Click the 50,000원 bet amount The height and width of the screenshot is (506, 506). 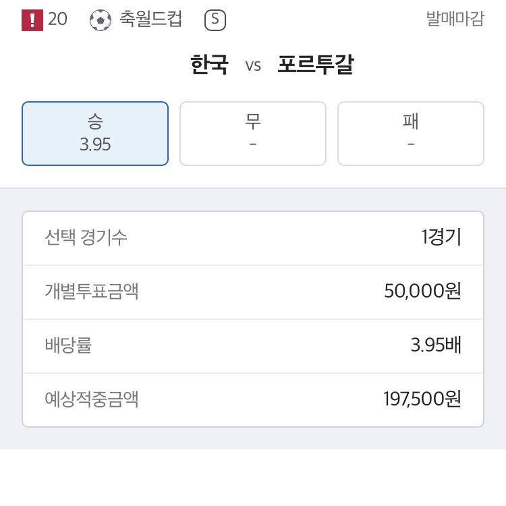click(422, 291)
